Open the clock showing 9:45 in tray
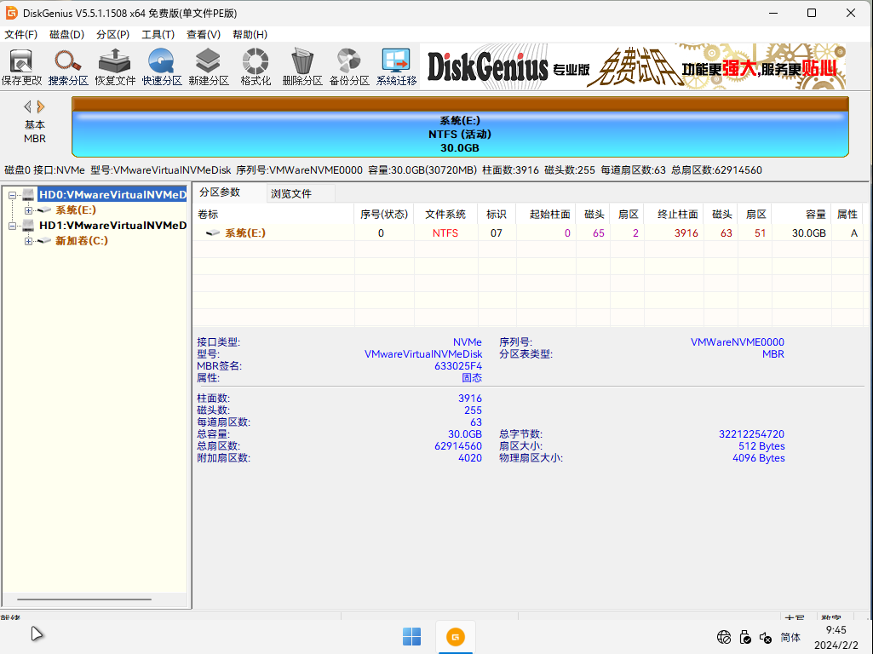The width and height of the screenshot is (873, 654). tap(836, 637)
